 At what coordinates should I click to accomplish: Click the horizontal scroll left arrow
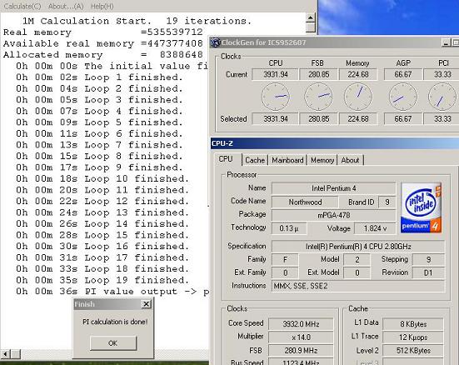[5, 354]
